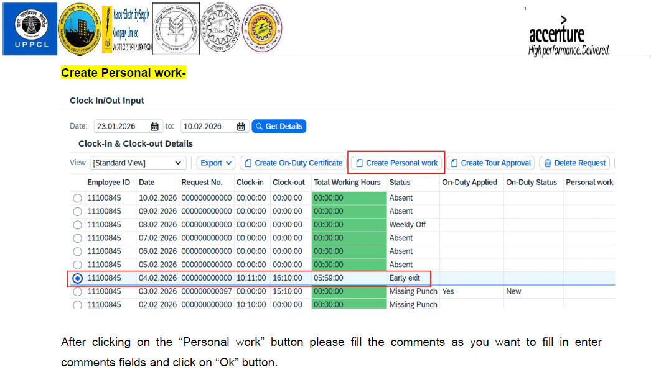The image size is (651, 380).
Task: Open calendar picker for the from date
Action: [154, 127]
